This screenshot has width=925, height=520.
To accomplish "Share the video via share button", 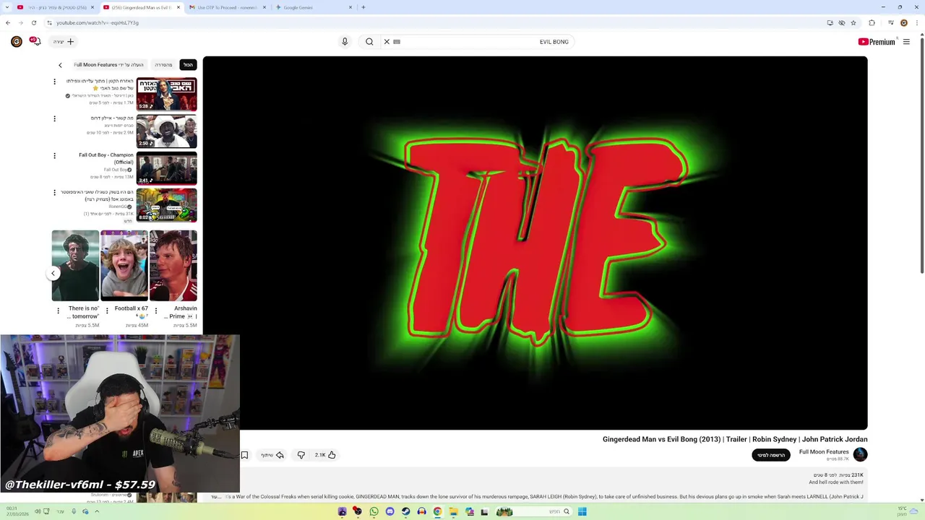I will coord(272,455).
